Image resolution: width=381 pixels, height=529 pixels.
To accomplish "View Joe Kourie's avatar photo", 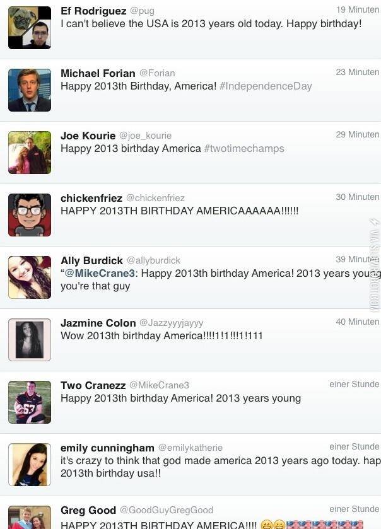I will click(x=30, y=153).
